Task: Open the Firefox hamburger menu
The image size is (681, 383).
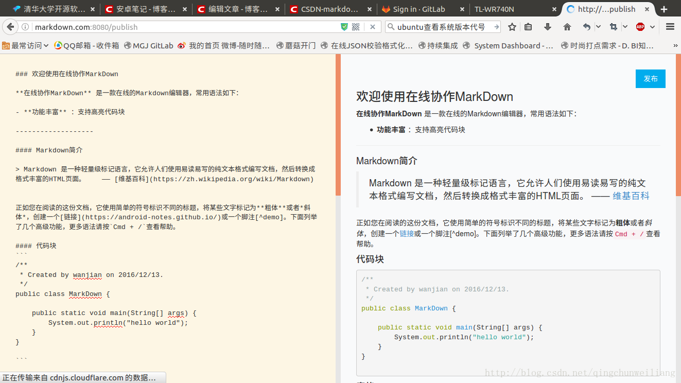Action: click(670, 27)
